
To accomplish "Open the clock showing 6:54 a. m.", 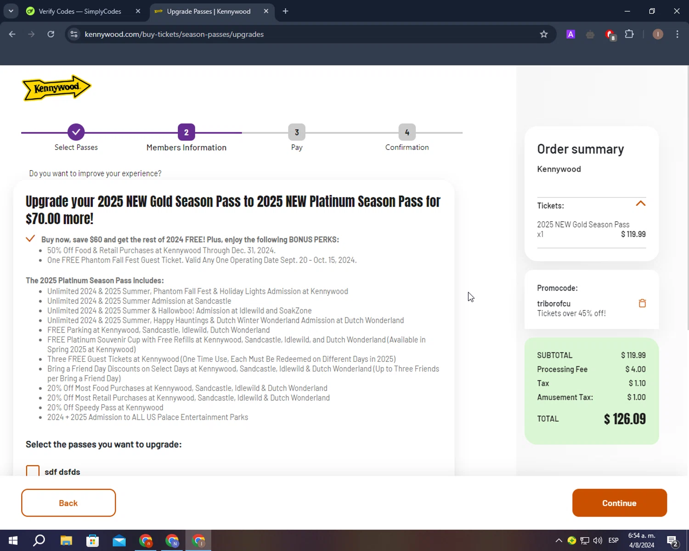I will pyautogui.click(x=641, y=540).
